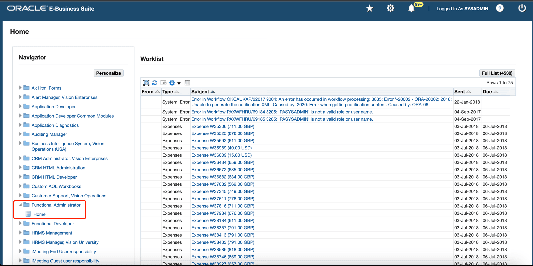Click the Auditing Manager folder icon
Image resolution: width=533 pixels, height=266 pixels.
point(26,134)
